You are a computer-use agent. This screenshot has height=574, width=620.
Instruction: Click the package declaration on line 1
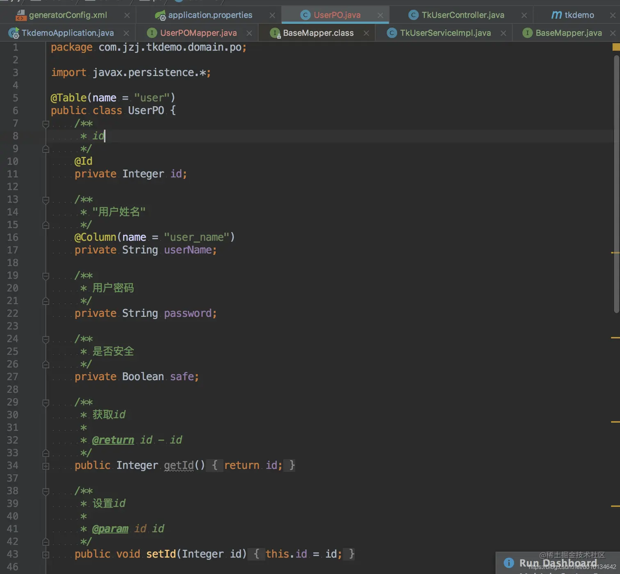point(148,48)
